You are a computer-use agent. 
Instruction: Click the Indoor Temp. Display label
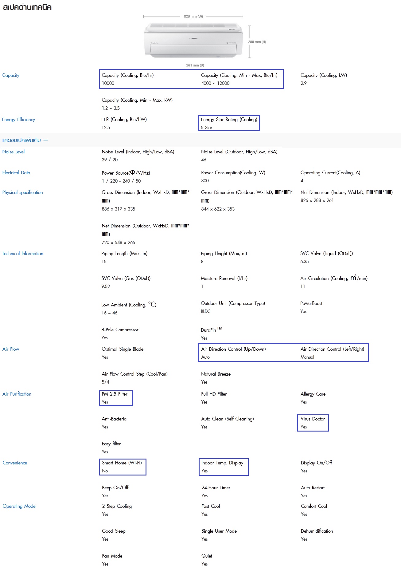click(222, 463)
